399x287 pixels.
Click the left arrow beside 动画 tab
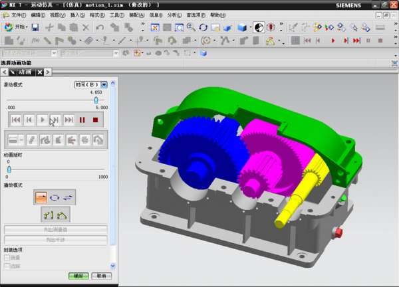[x=5, y=72]
